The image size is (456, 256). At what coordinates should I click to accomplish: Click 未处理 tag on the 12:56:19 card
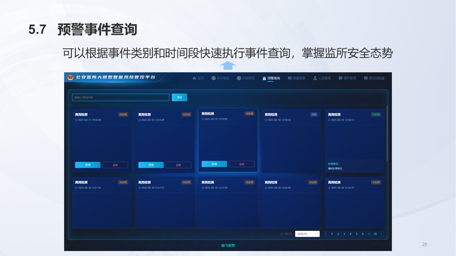click(x=376, y=182)
